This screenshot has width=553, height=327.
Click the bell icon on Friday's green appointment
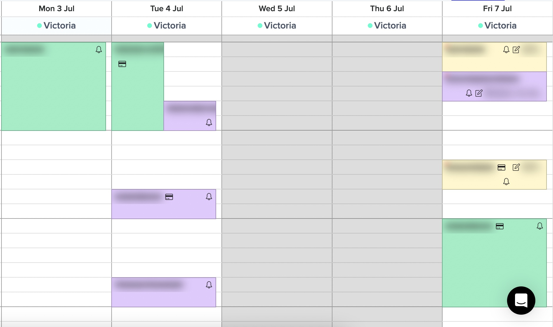[x=540, y=226]
